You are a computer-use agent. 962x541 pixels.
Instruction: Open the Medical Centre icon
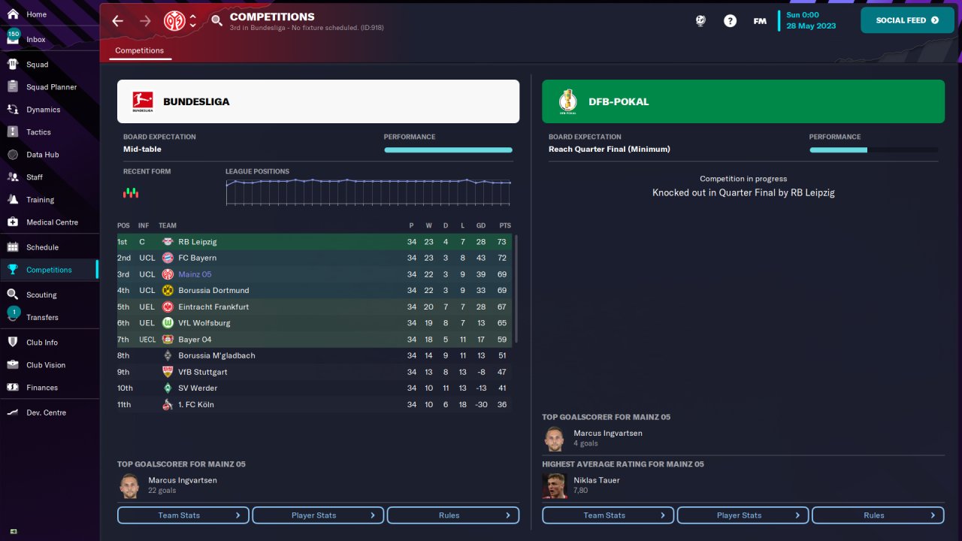pyautogui.click(x=13, y=222)
